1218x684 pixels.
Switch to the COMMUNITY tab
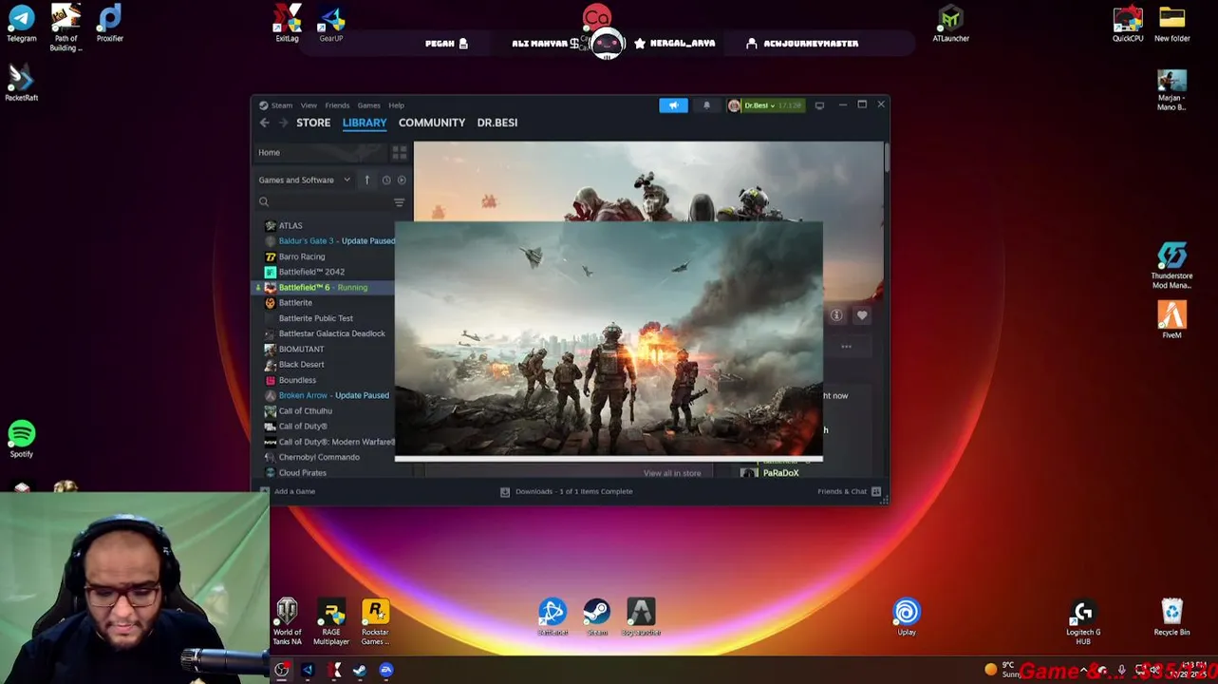pos(432,123)
